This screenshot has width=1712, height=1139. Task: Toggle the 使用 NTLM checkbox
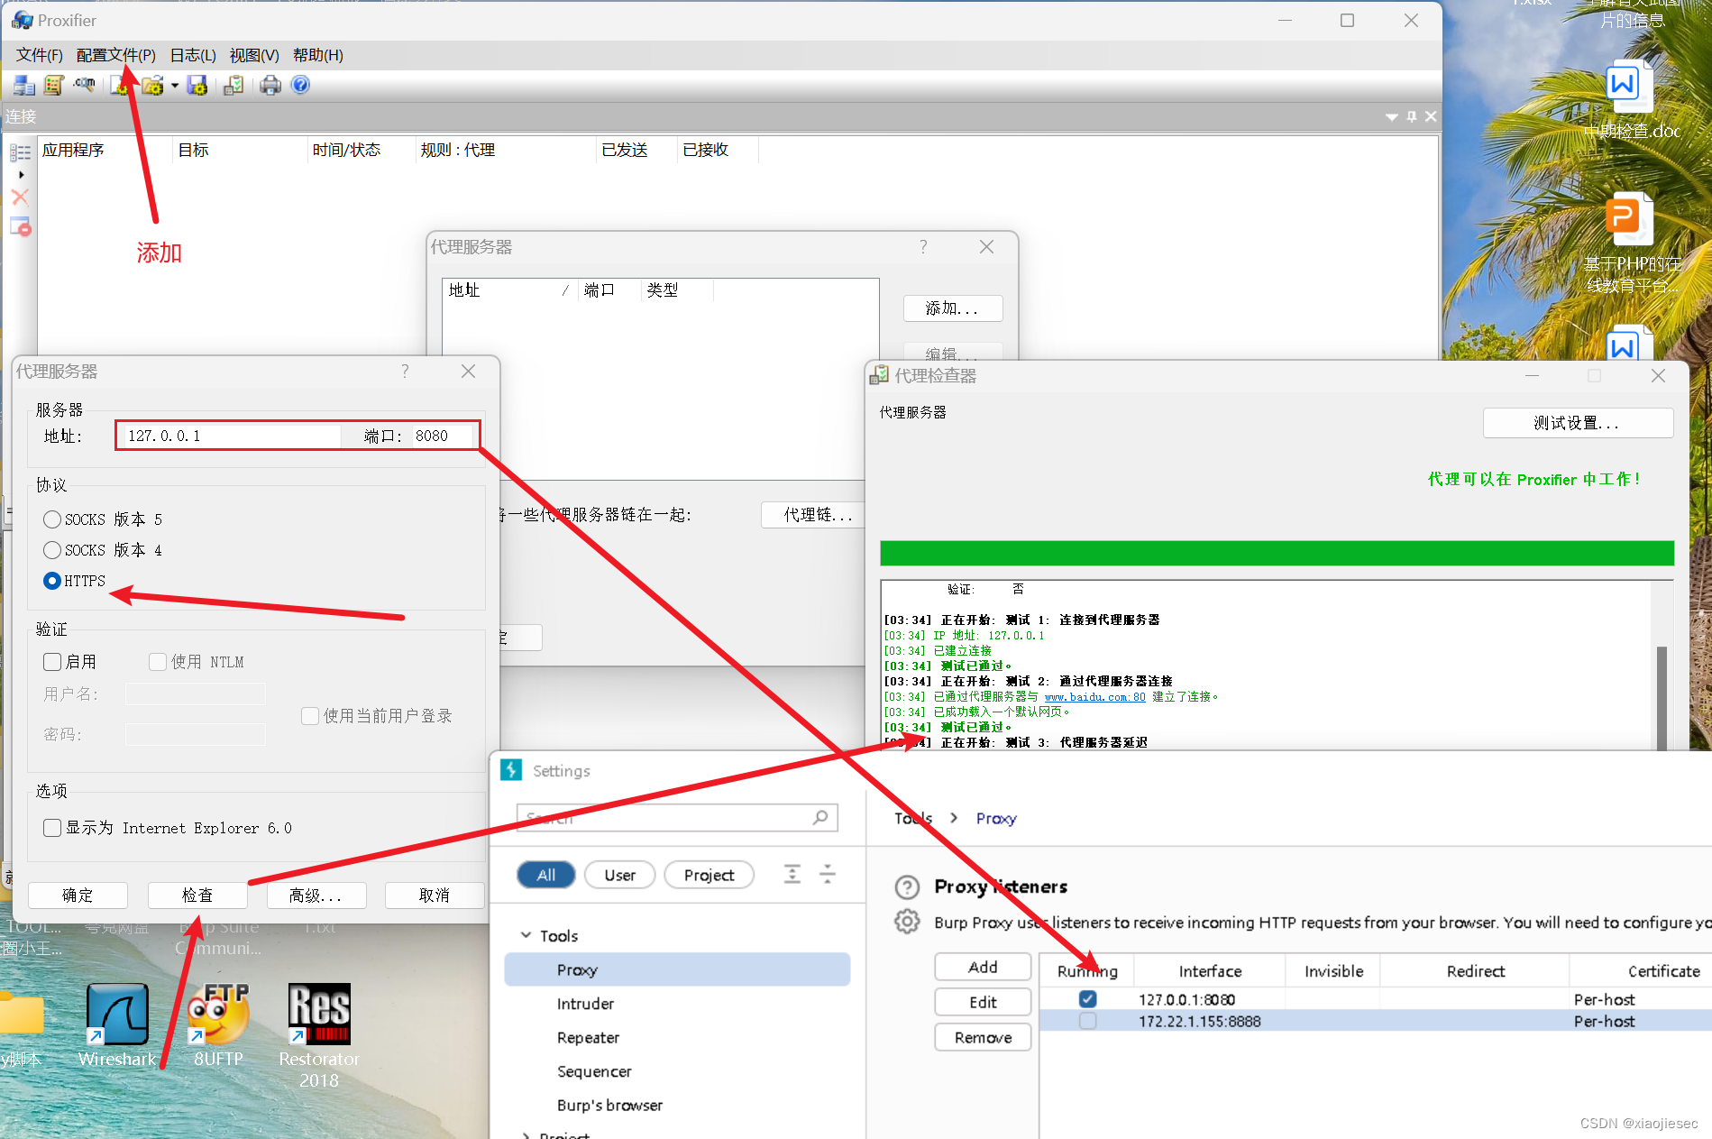click(158, 662)
